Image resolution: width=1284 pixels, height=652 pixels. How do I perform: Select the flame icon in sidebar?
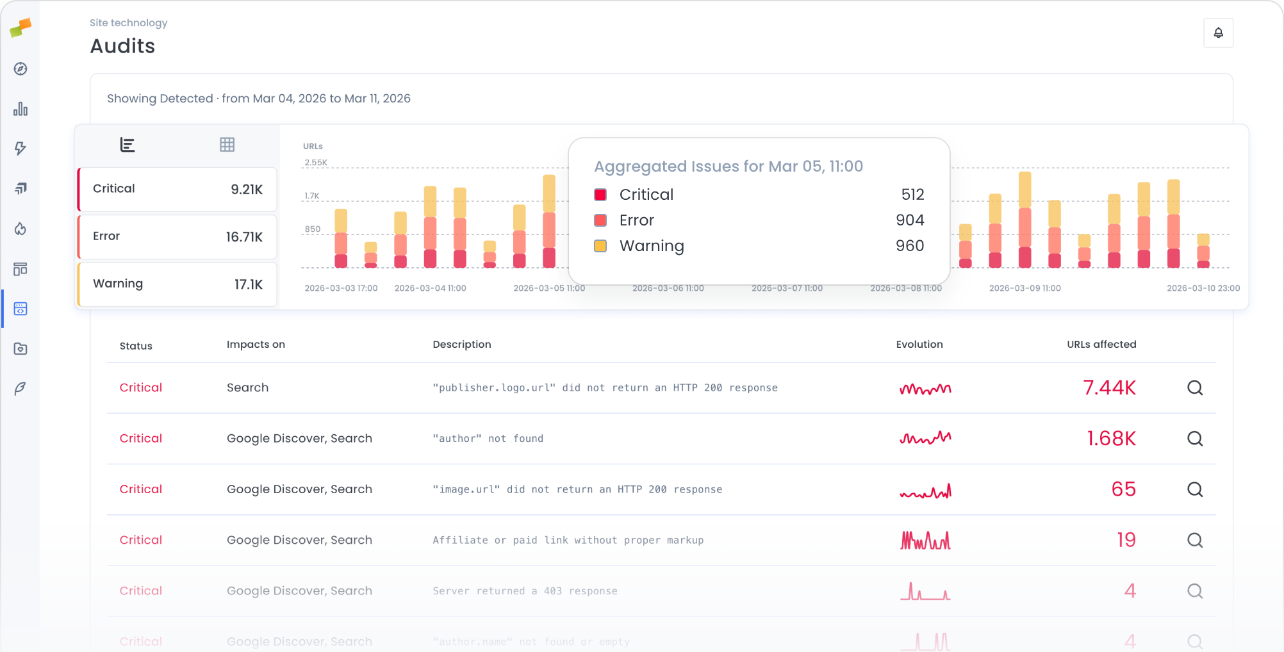pos(21,229)
